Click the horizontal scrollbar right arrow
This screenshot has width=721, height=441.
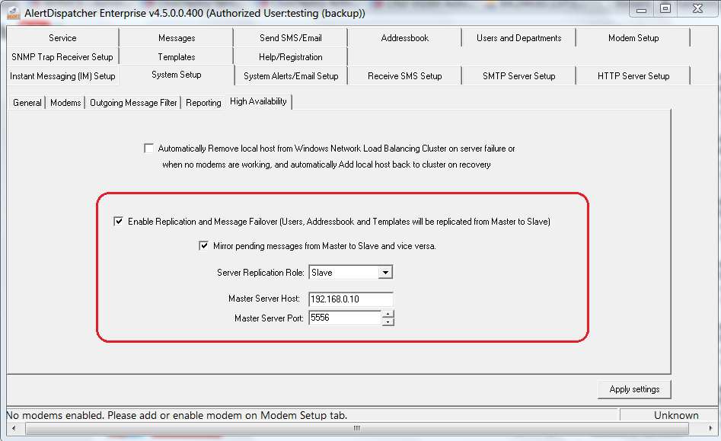(x=711, y=429)
